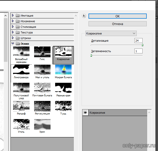Viewport: 158px width, 151px height.
Task: Choose the Линогравюра filter thumbnail
Action: pyautogui.click(x=21, y=70)
